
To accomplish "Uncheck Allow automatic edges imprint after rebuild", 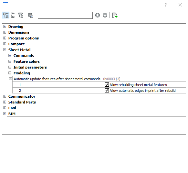I will click(107, 91).
